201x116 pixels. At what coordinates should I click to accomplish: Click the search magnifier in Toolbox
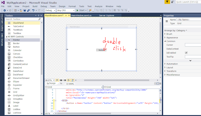(x=40, y=19)
